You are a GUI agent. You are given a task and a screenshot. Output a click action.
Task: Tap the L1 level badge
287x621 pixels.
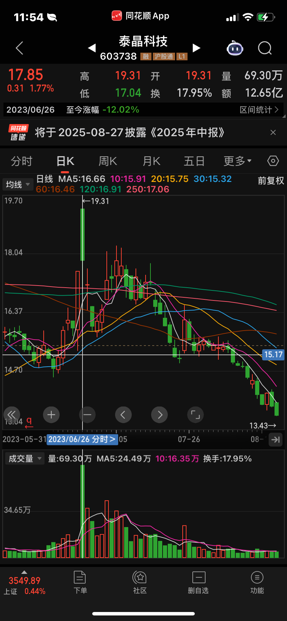182,56
